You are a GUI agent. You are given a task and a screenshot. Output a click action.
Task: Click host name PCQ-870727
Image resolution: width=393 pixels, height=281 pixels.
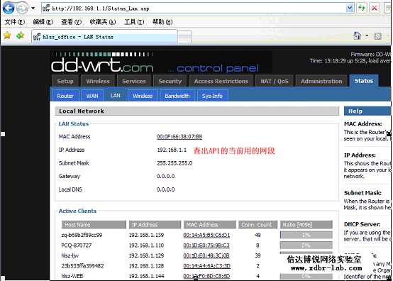77,246
